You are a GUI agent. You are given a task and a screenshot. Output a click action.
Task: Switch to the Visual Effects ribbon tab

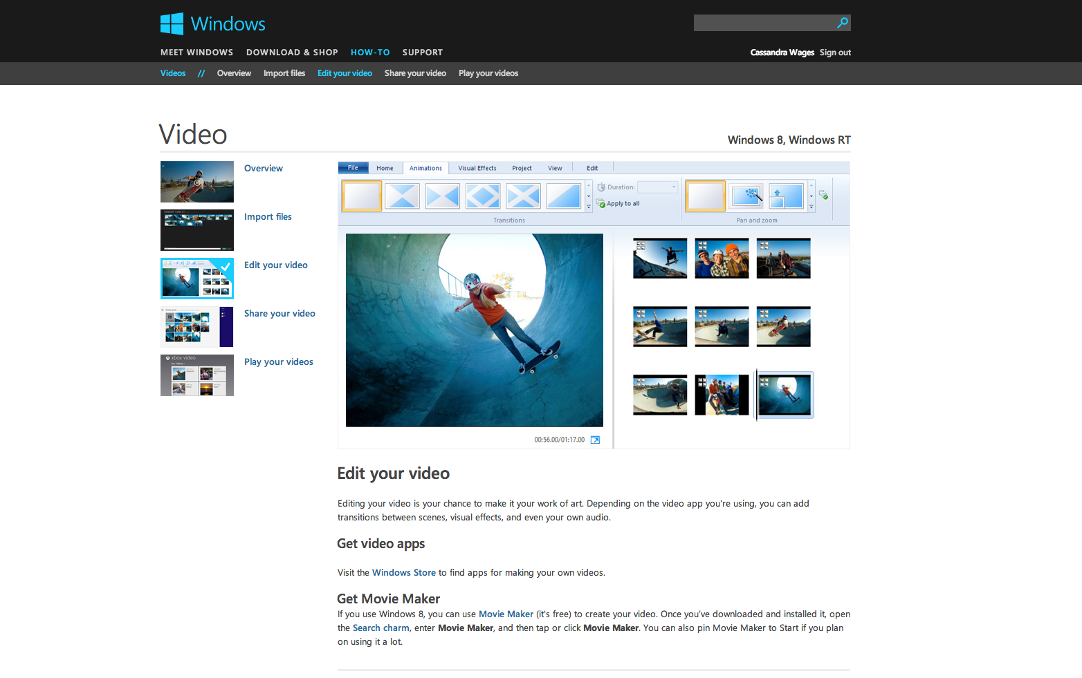pos(477,168)
